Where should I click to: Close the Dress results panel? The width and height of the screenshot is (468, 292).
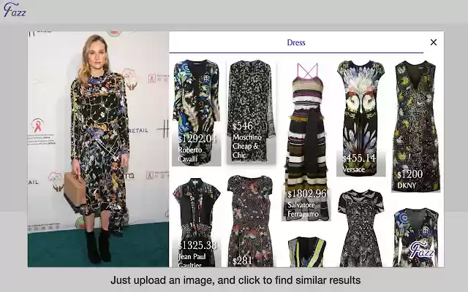click(x=434, y=42)
